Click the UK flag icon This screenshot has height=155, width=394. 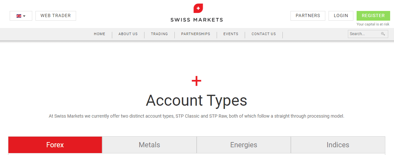click(19, 16)
